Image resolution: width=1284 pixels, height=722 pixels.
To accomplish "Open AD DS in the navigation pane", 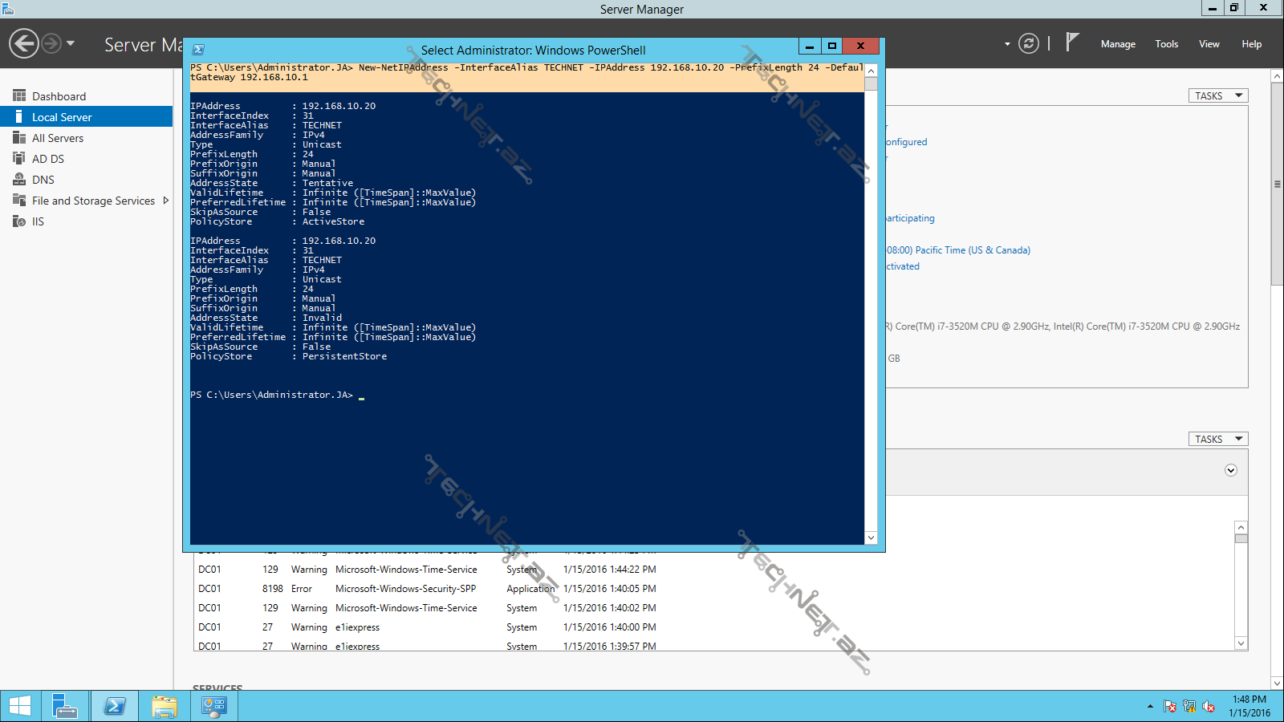I will tap(48, 159).
